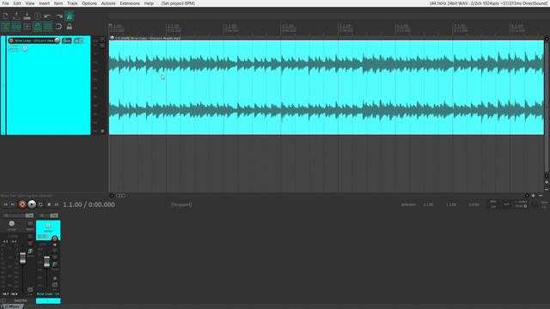Click the Save project toolbar icon
550x309 pixels.
pos(27,16)
